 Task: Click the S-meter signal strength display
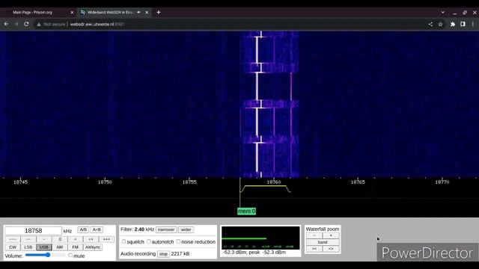[260, 238]
